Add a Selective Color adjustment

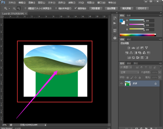[x=142, y=58]
